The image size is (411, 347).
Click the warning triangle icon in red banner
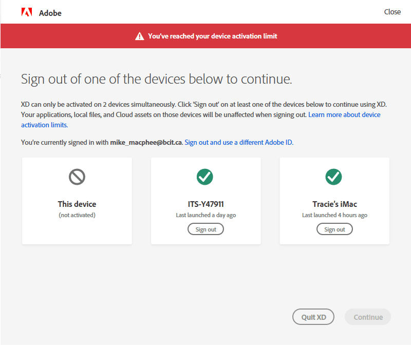click(x=139, y=36)
